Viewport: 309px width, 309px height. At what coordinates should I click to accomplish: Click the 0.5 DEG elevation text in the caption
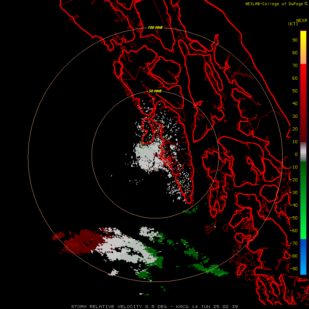click(x=156, y=307)
